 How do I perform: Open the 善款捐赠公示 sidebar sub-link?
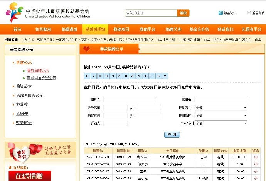pos(38,70)
